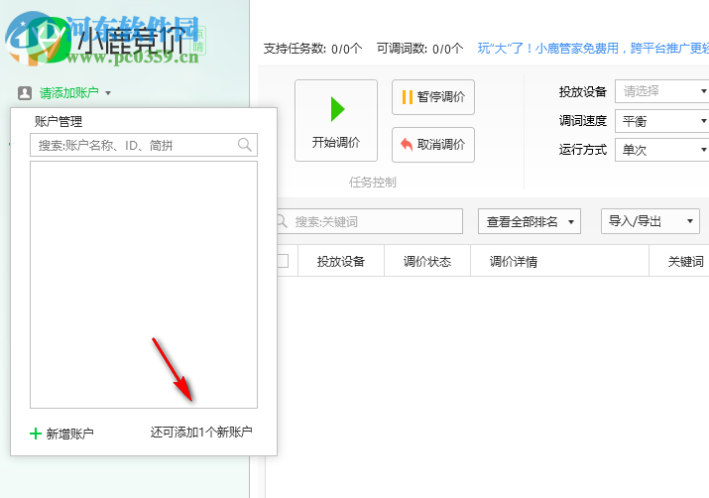
Task: Click the 账户管理 panel title
Action: tap(59, 121)
